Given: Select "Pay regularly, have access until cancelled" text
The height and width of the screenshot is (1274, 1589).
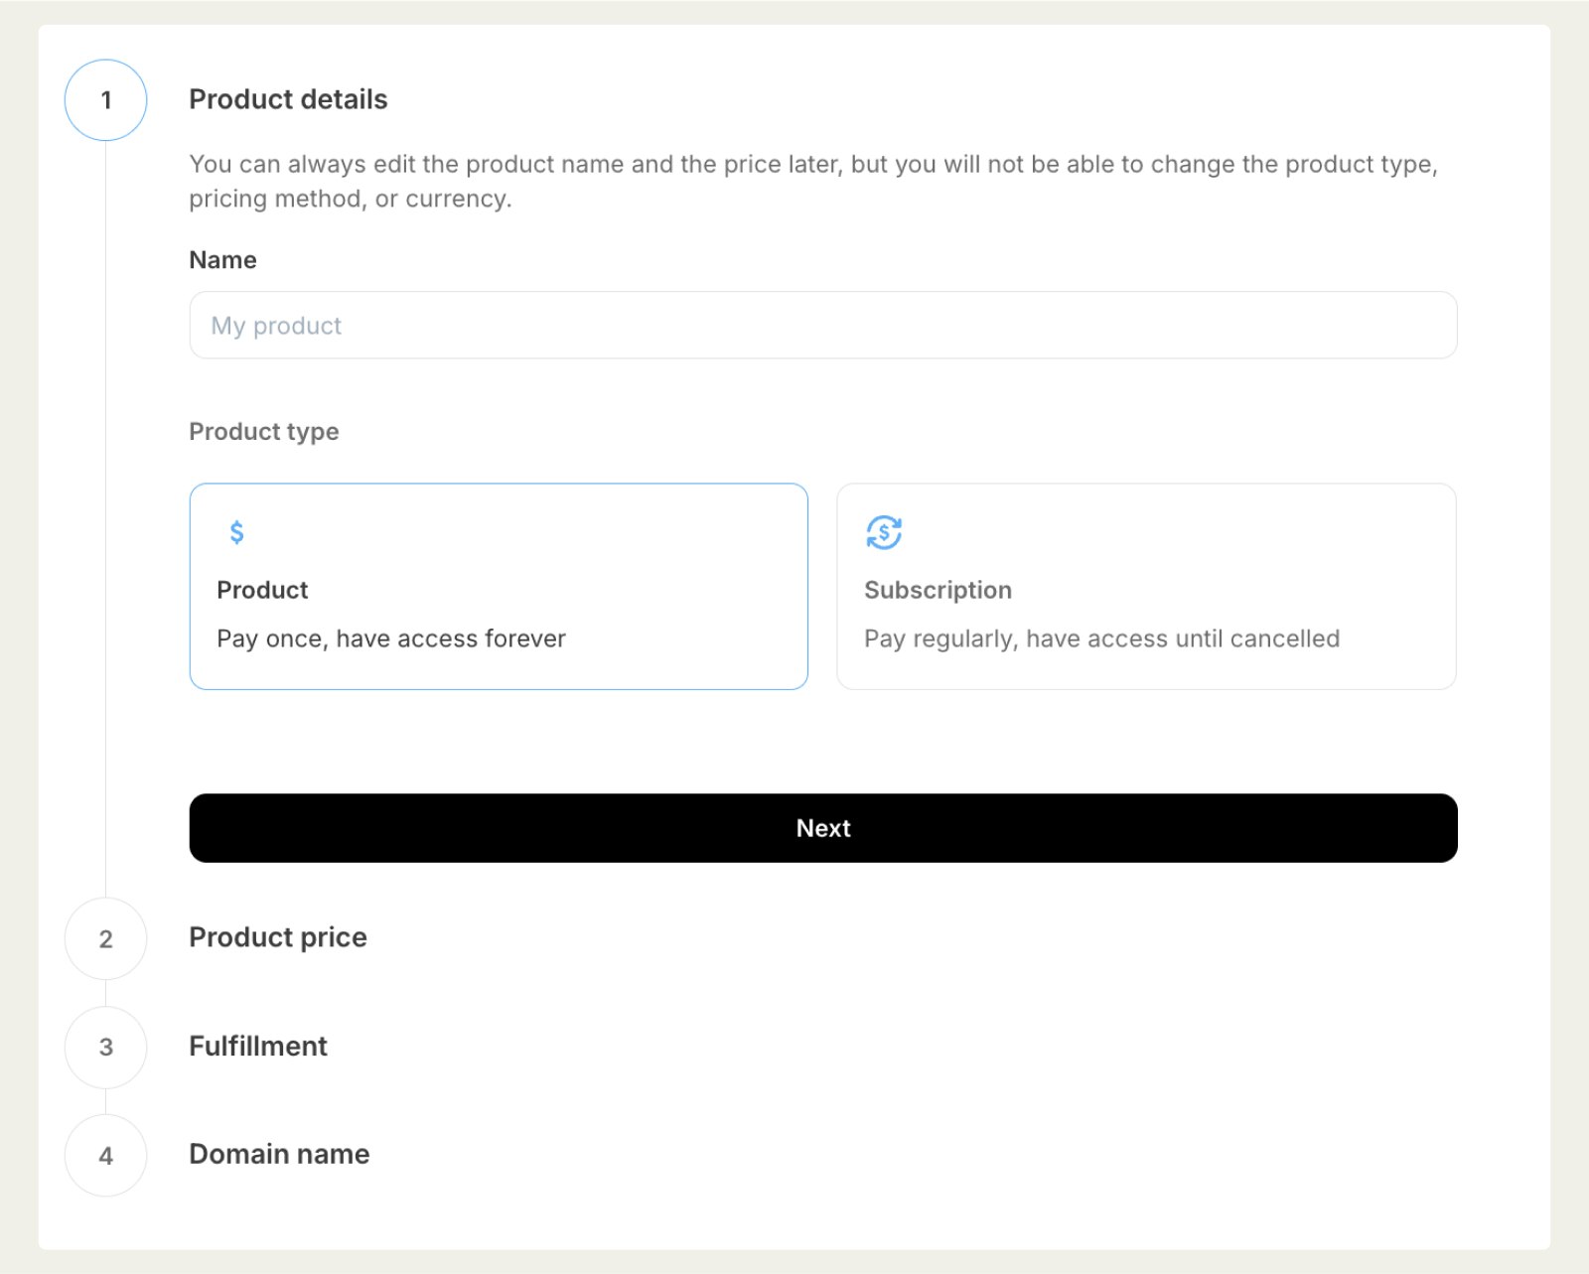Looking at the screenshot, I should point(1101,638).
